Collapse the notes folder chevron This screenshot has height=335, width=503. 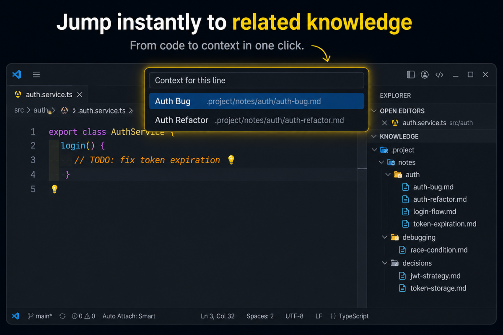[x=381, y=162]
